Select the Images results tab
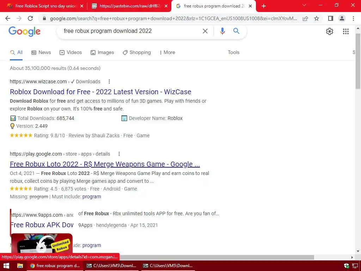The image size is (361, 271). coord(102,53)
